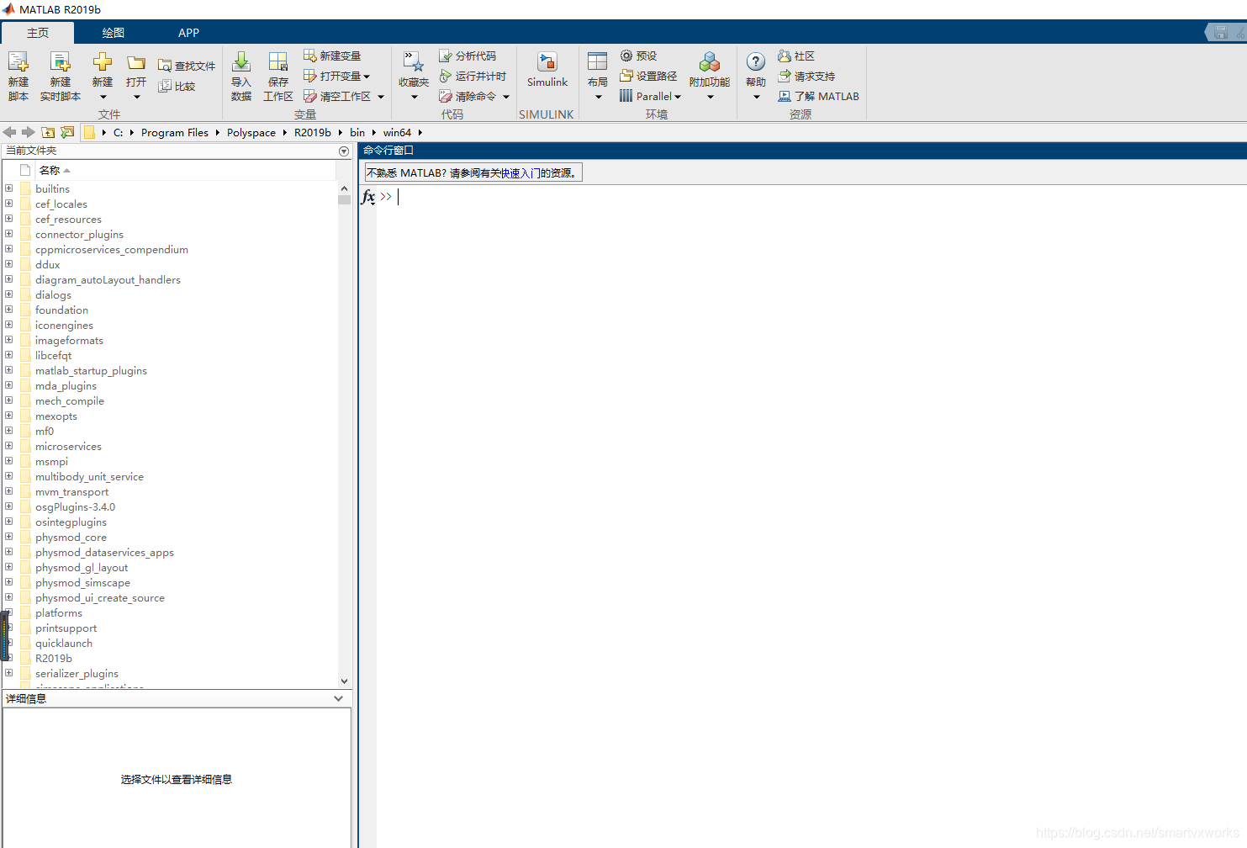Select the physmod_core folder

[71, 538]
